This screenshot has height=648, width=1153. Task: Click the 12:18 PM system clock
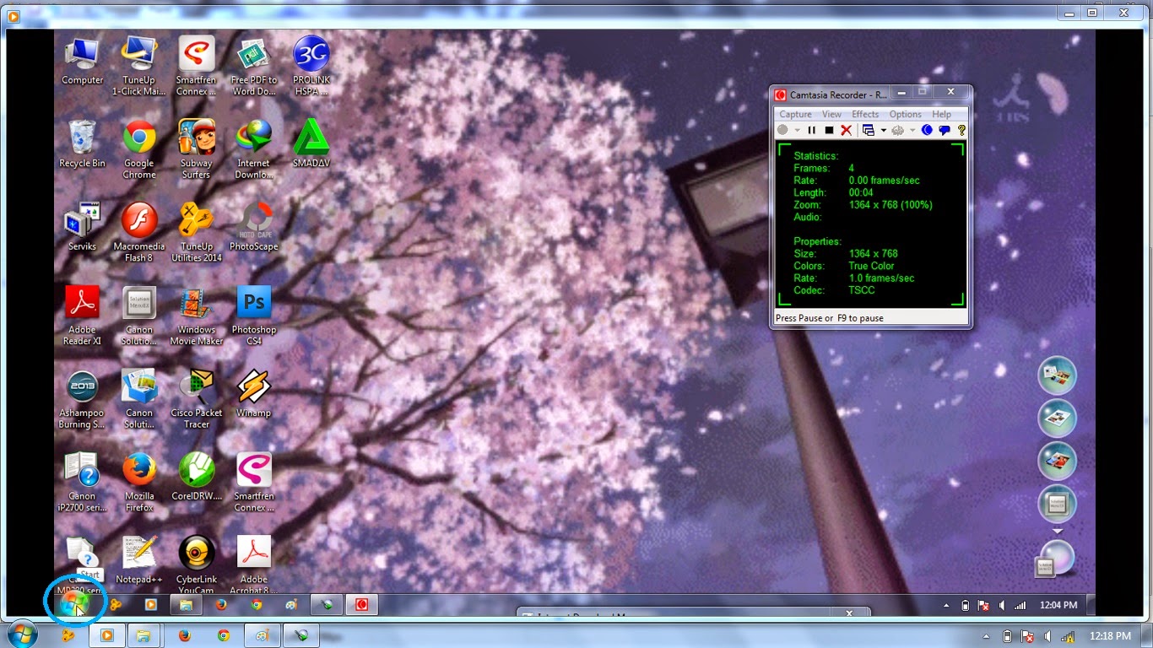(1111, 636)
